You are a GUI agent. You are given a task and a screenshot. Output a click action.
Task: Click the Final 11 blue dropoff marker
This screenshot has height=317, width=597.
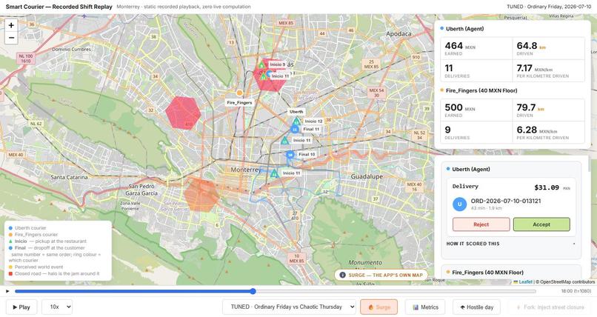click(x=295, y=130)
